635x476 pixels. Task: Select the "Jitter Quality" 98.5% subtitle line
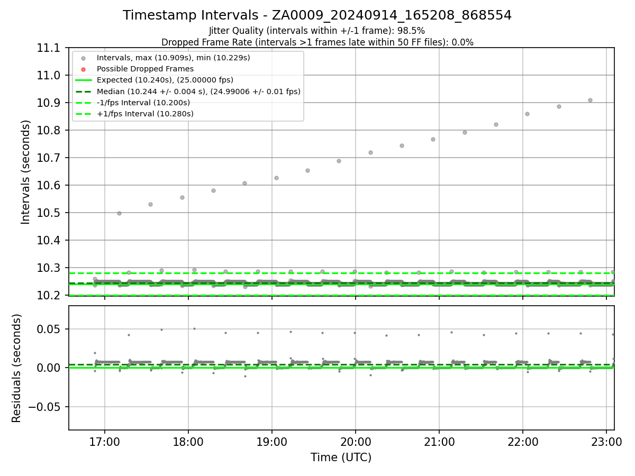[x=317, y=31]
